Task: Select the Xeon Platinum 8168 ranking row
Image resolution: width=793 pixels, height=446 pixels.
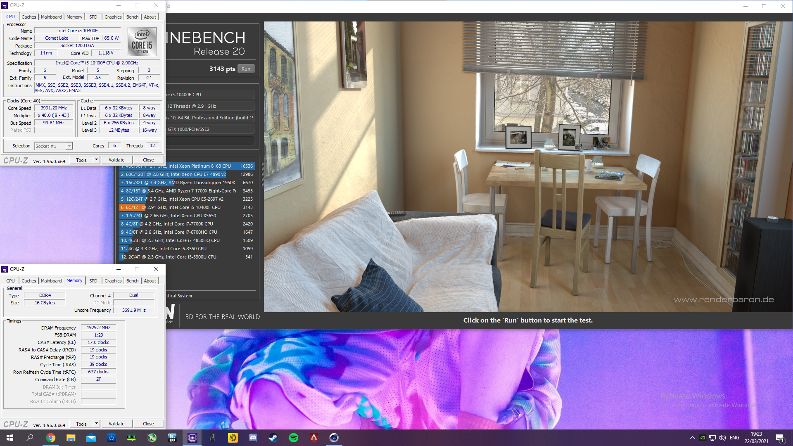Action: (x=187, y=166)
